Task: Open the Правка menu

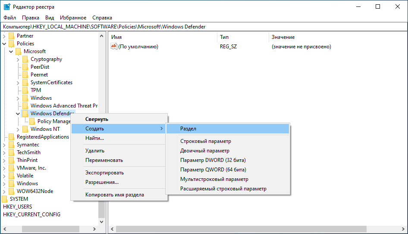Action: (31, 17)
